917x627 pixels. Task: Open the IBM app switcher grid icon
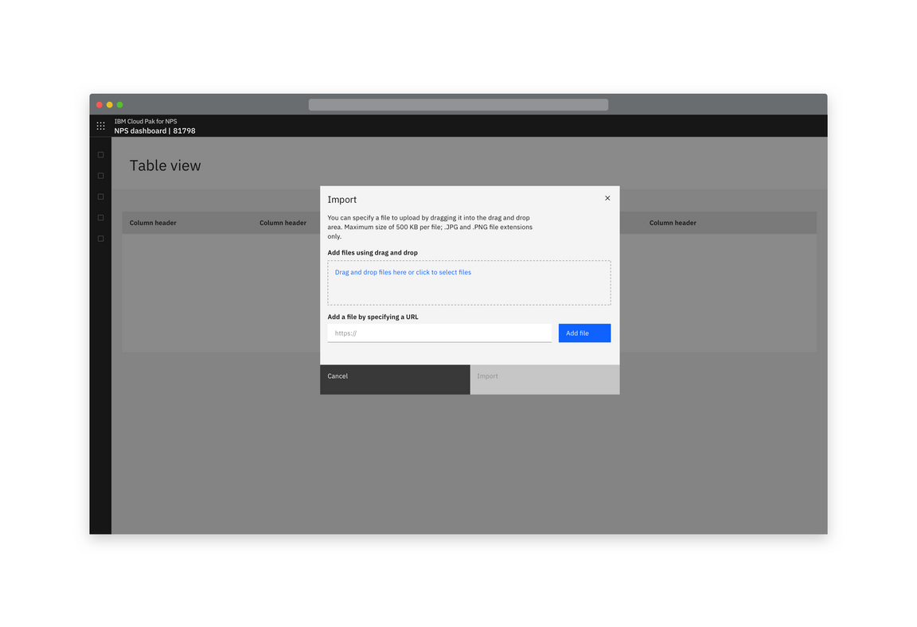[100, 126]
